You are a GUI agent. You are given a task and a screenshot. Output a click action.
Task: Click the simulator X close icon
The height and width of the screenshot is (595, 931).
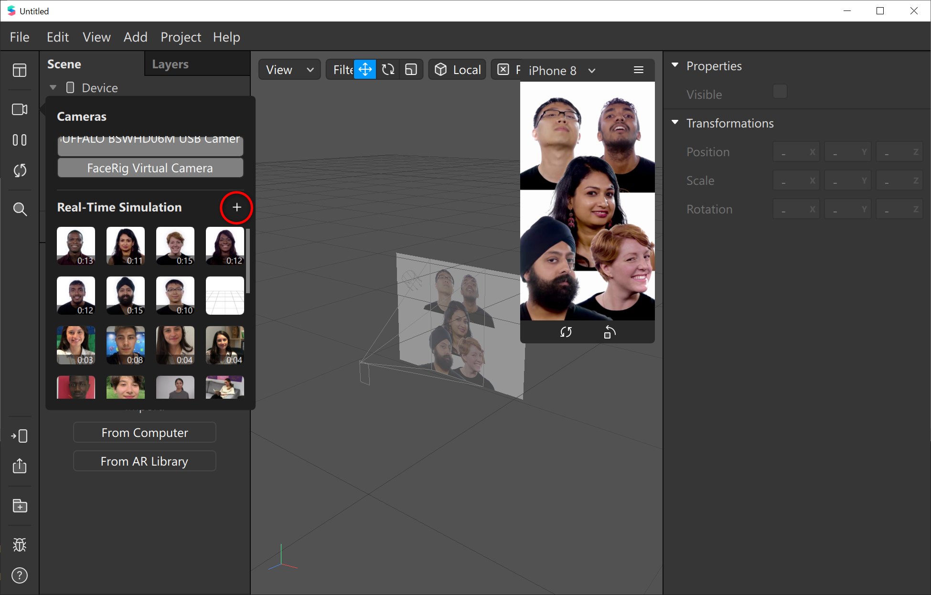[x=503, y=70]
